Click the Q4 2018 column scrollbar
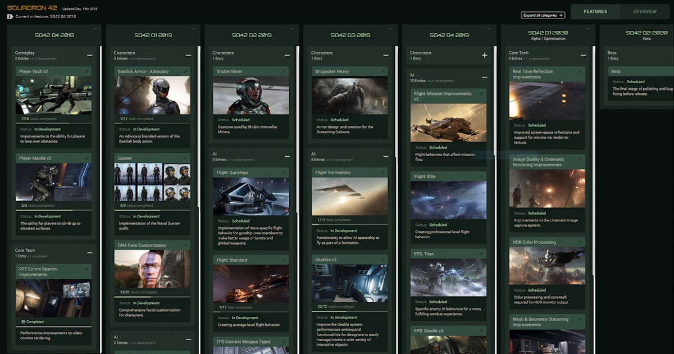This screenshot has height=354, width=674. 100,199
